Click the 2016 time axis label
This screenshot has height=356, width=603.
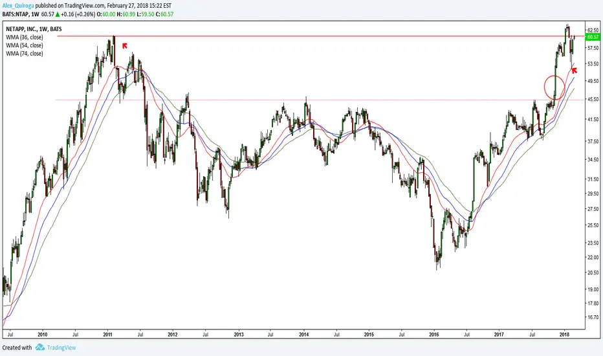pos(433,335)
